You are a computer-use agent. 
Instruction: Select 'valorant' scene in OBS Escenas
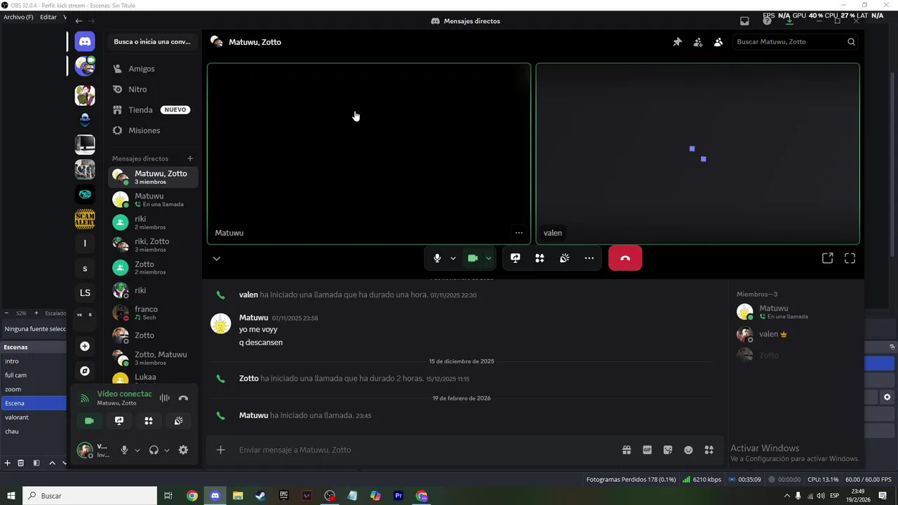[x=33, y=417]
